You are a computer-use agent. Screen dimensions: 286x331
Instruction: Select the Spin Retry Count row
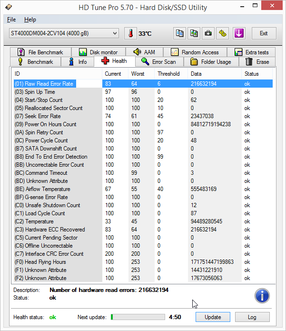pyautogui.click(x=143, y=132)
